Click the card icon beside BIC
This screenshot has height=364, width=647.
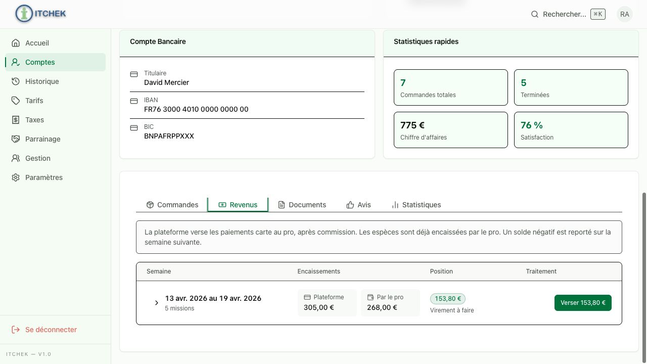click(134, 128)
